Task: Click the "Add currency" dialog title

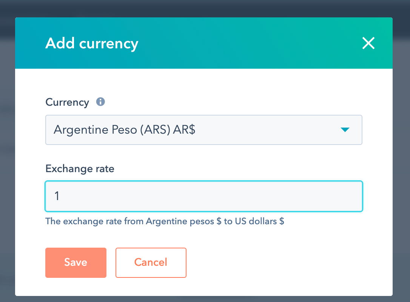Action: pos(92,43)
